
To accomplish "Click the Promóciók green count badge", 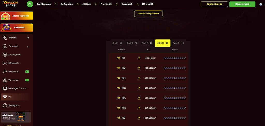I will point(27,72).
